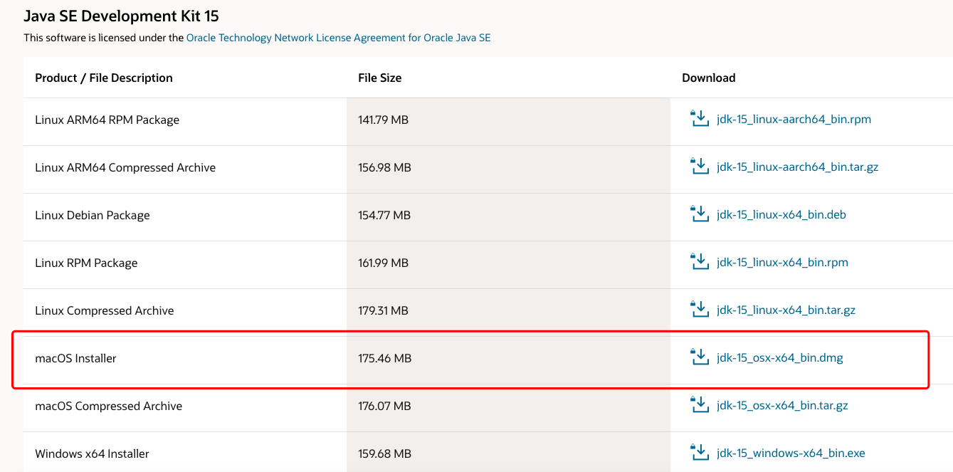
Task: Download jdk-15_osx-x64_bin.tar.gz file link
Action: (783, 406)
